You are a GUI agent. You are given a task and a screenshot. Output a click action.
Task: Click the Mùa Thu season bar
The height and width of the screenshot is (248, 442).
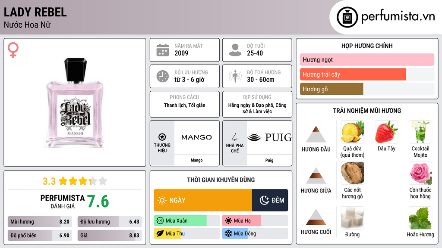(187, 233)
